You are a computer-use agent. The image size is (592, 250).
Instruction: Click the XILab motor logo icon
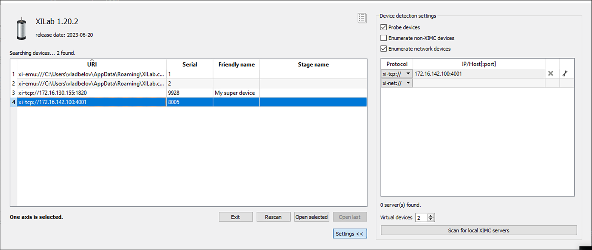(21, 29)
